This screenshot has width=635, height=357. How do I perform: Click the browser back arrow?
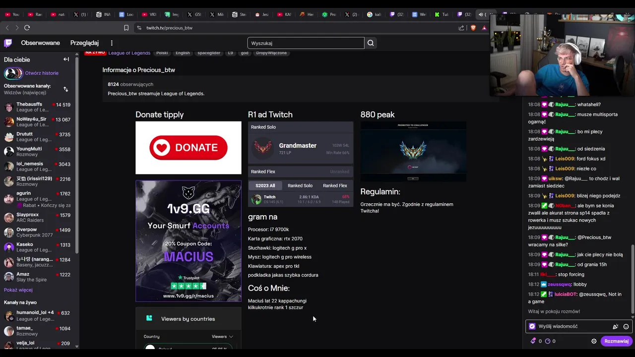(x=7, y=28)
